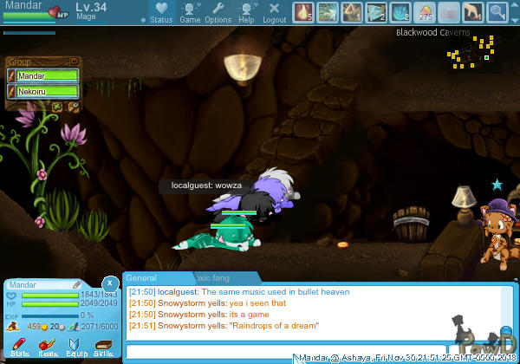Screen dimensions: 520x364
Task: Open the Status heart menu
Action: (x=161, y=12)
